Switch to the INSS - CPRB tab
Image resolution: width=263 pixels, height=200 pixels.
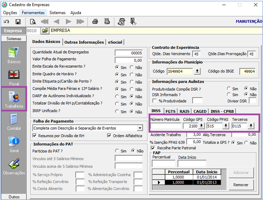[x=222, y=111]
